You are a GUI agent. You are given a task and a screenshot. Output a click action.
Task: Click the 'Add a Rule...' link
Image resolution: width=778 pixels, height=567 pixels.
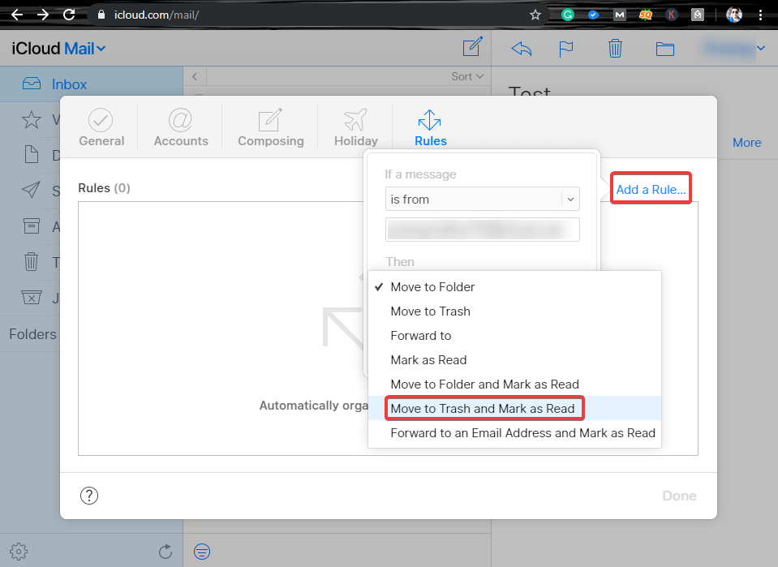pyautogui.click(x=650, y=187)
